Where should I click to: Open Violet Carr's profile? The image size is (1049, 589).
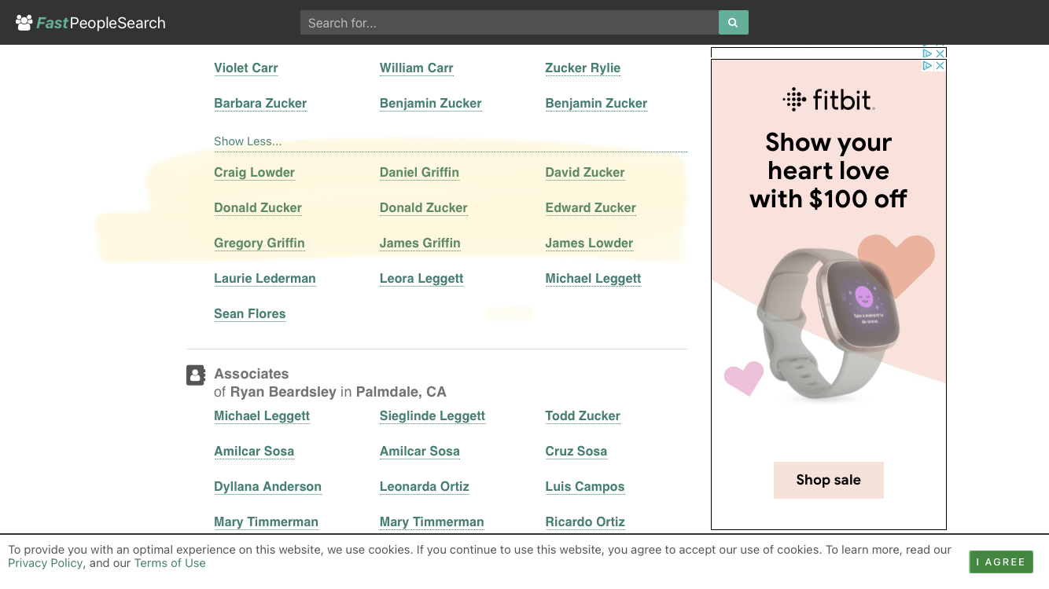pos(246,68)
